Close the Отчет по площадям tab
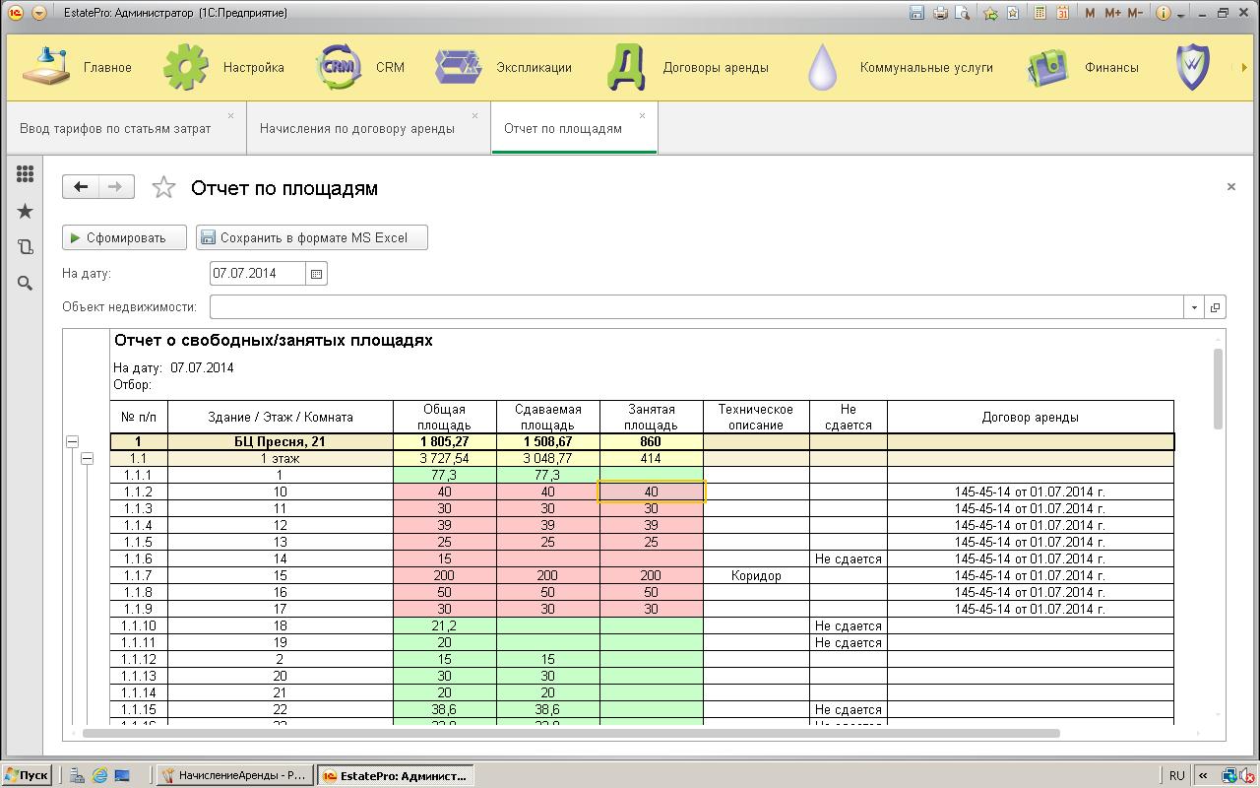This screenshot has height=788, width=1260. pyautogui.click(x=642, y=115)
